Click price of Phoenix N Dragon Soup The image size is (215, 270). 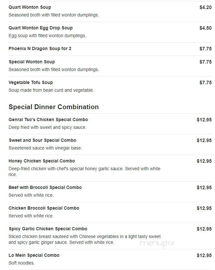click(206, 49)
